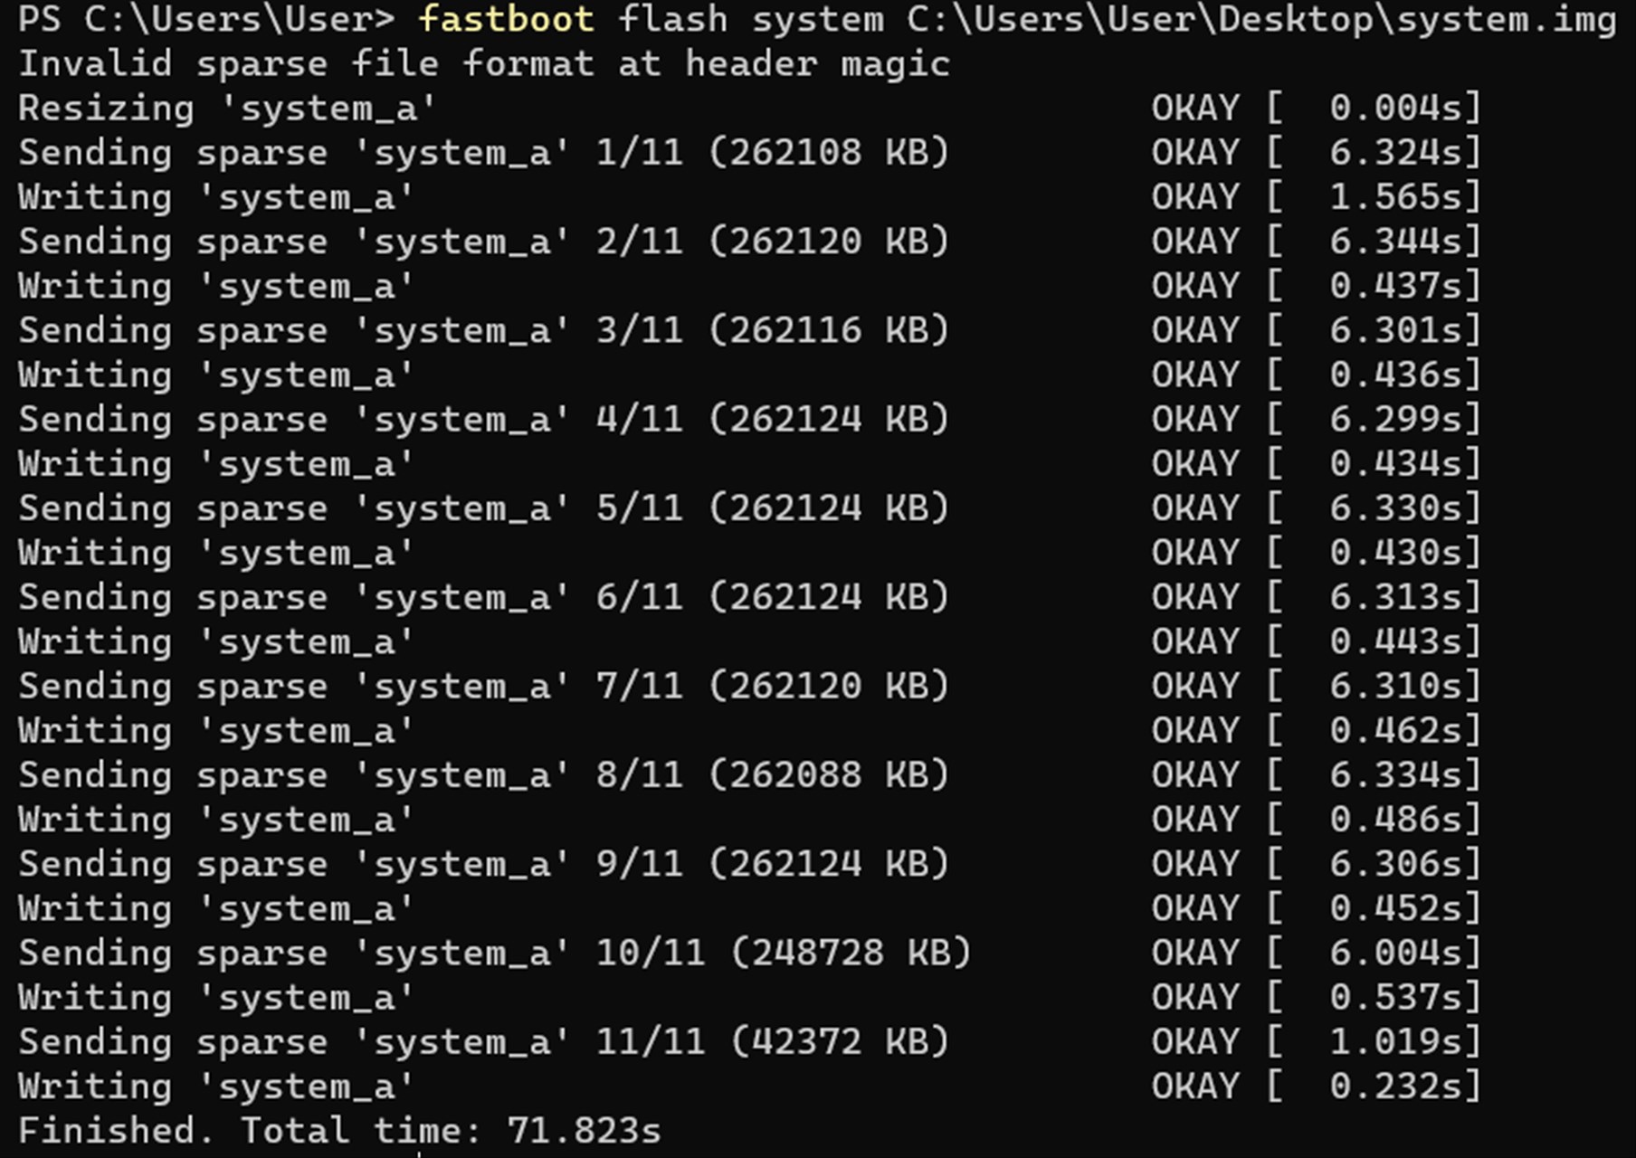Click the Sending sparse 9/11 line
The image size is (1636, 1158).
click(484, 863)
